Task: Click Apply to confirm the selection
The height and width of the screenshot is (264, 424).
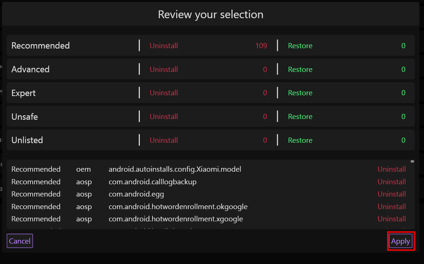Action: coord(401,241)
